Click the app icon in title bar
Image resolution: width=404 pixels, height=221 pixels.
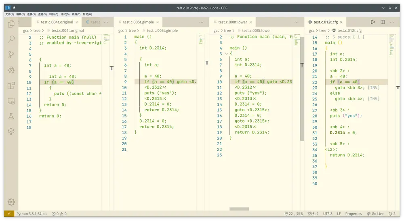click(x=8, y=8)
